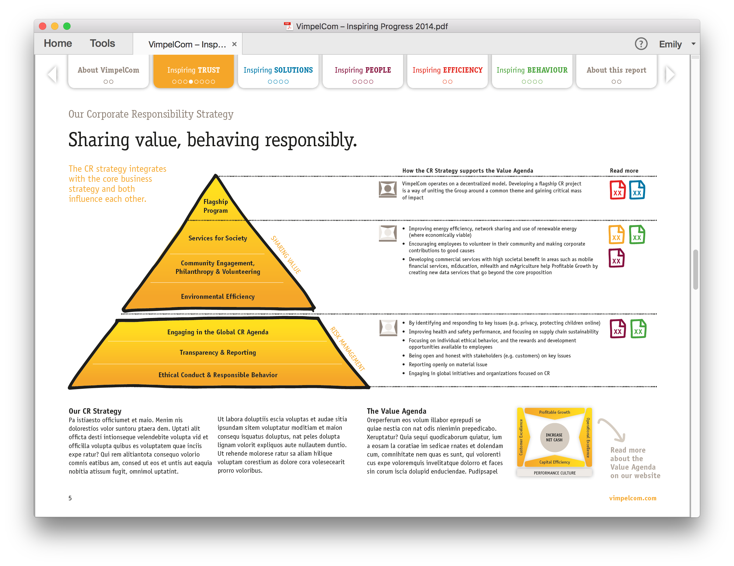
Task: Open the orange document icon beside energy efficiency bullets
Action: coord(616,234)
